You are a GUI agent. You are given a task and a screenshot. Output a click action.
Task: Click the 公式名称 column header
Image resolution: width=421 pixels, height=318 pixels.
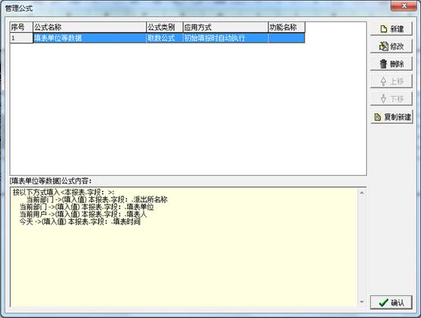(90, 27)
